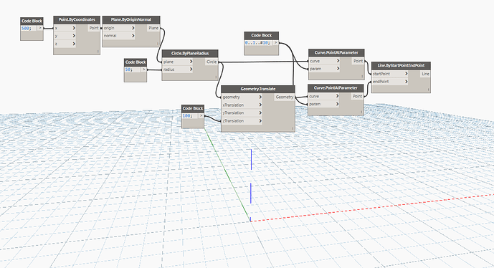Select Code Block header above 50;
Viewport: 494px width, 268px height.
pyautogui.click(x=136, y=62)
